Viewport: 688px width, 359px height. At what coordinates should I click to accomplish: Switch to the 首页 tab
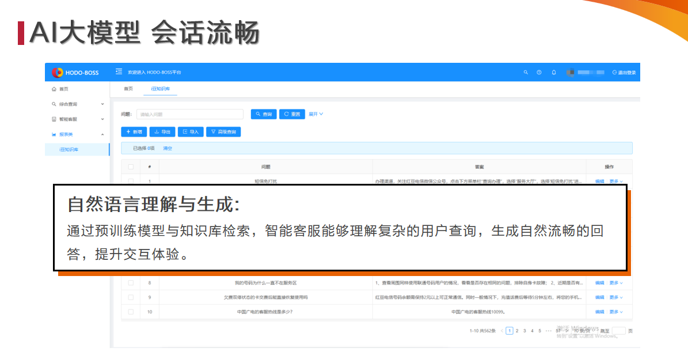pos(128,89)
